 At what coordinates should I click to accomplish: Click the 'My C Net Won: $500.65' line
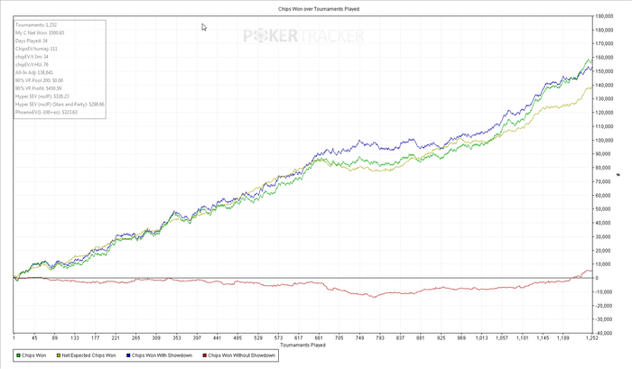coord(40,33)
